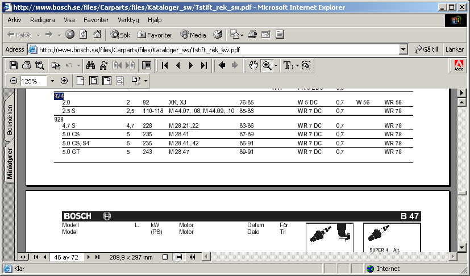Go to next page in Acrobat toolbar
Screen dimensions: 470x276
[190, 65]
